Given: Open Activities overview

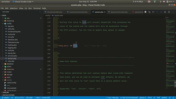Looking at the screenshot, I should point(5,2).
